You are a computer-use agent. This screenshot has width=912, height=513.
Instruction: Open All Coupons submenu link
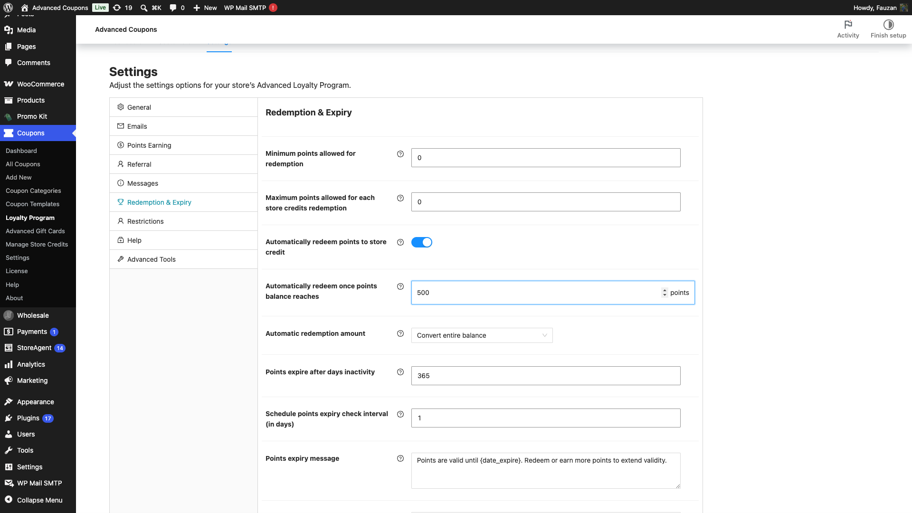(x=23, y=164)
